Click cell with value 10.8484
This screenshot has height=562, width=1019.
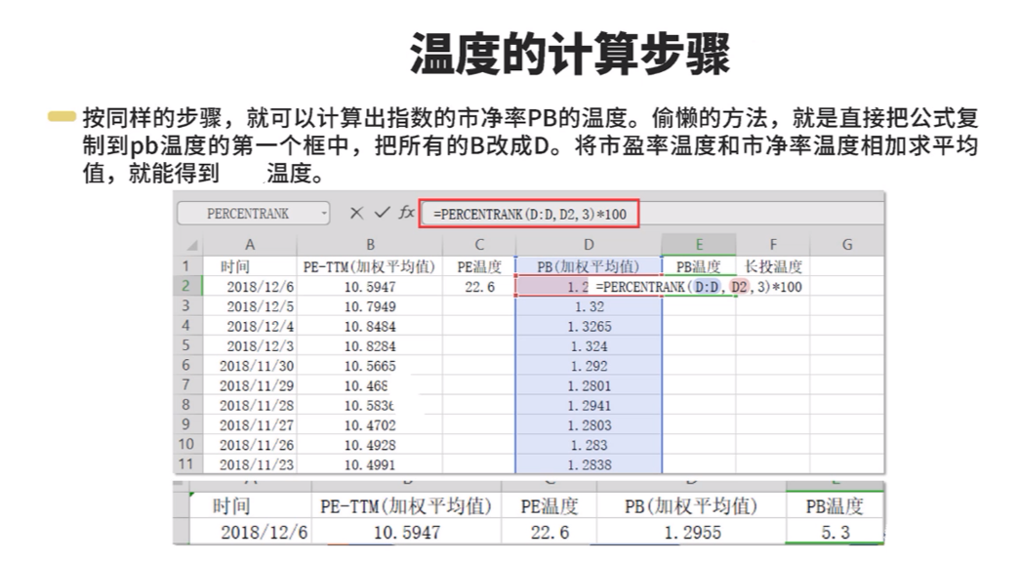point(370,326)
